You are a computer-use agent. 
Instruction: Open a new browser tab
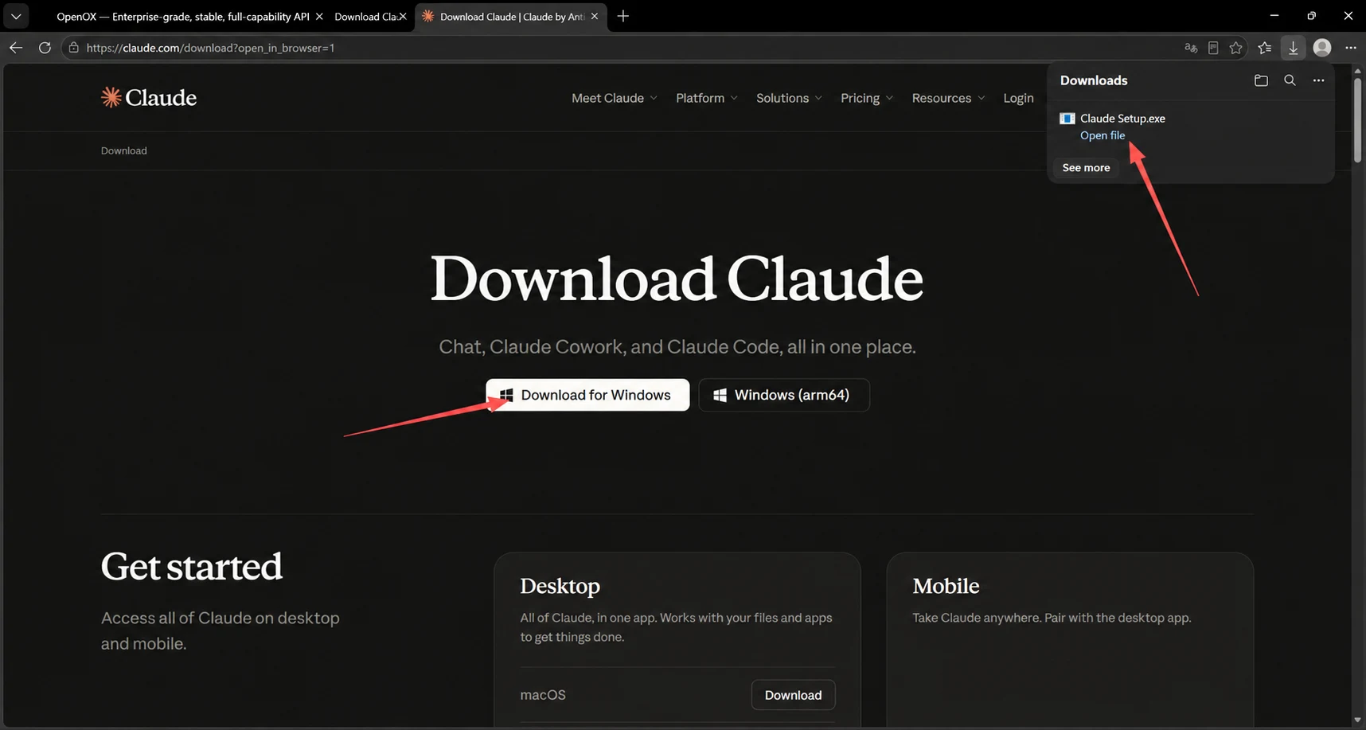pyautogui.click(x=623, y=16)
